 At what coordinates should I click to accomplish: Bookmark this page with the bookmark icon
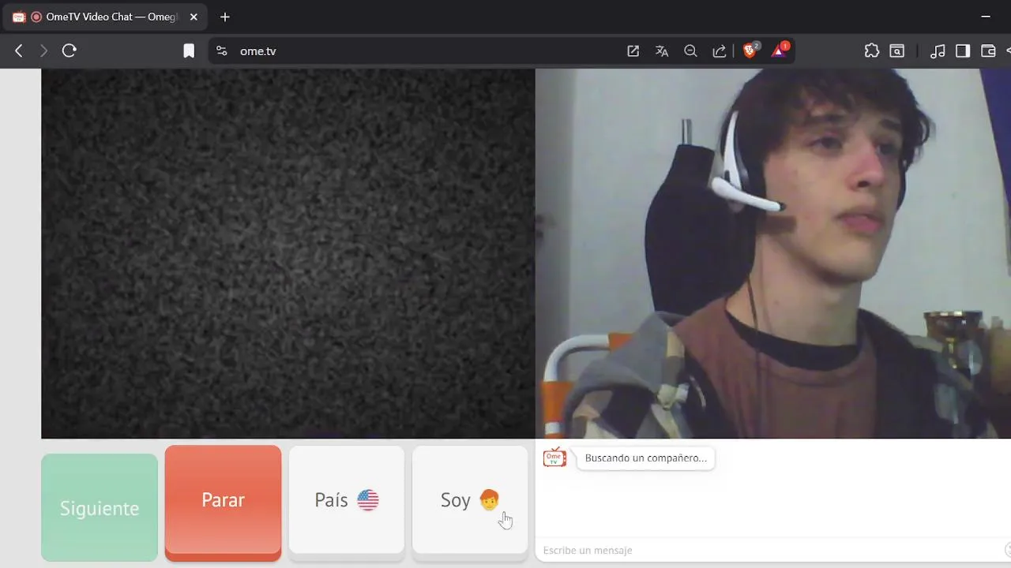pos(189,50)
